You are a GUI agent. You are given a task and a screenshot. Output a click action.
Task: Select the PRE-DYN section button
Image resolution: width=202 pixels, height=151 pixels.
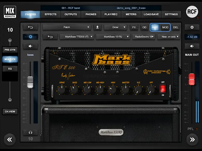pyautogui.click(x=10, y=50)
